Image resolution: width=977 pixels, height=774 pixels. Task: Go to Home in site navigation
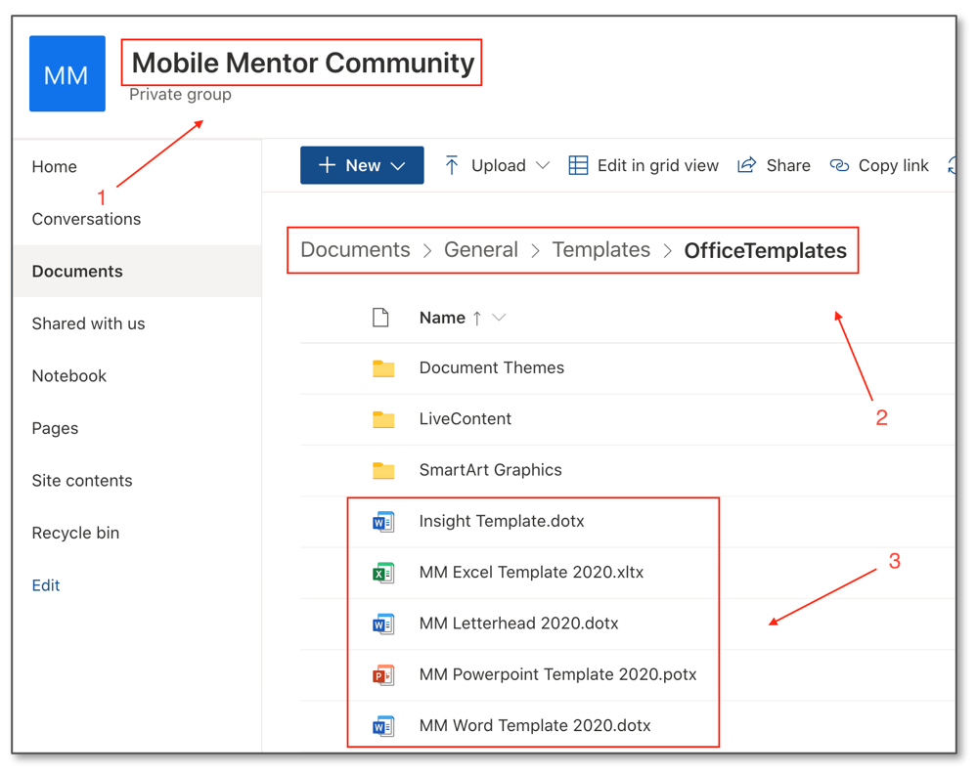click(x=54, y=166)
